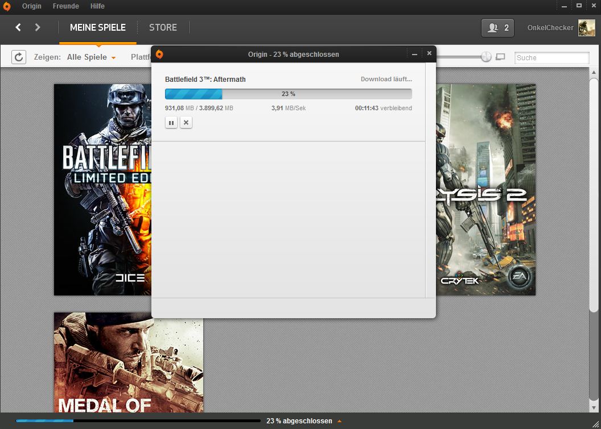
Task: Click the 3,91 MB/Sek speed text
Action: pos(288,109)
